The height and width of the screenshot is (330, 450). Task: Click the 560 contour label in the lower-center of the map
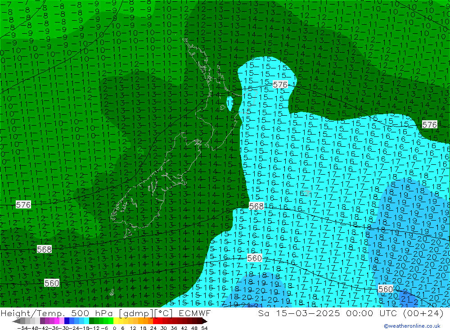(254, 258)
